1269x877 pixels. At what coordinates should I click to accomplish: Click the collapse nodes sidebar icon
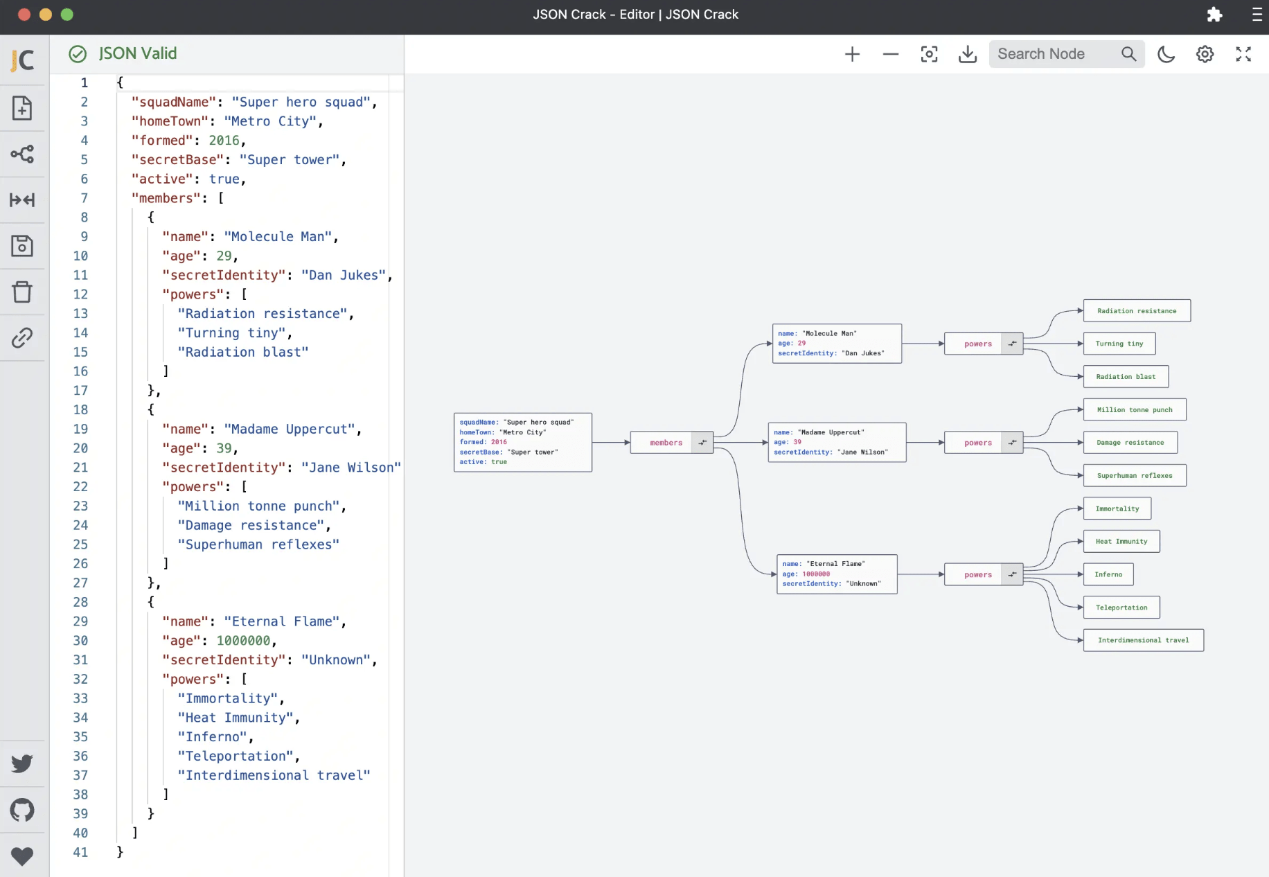pos(22,200)
